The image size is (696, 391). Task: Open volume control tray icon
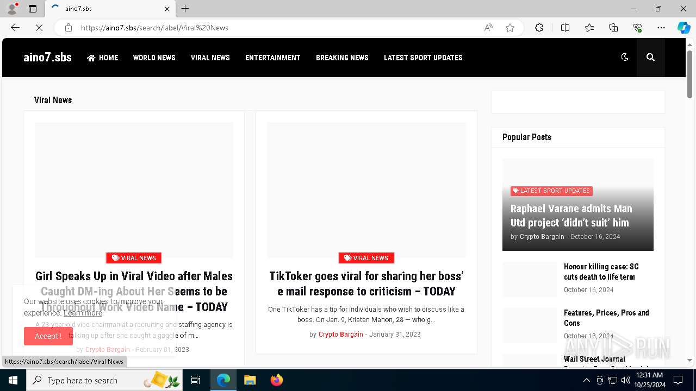[x=626, y=380]
